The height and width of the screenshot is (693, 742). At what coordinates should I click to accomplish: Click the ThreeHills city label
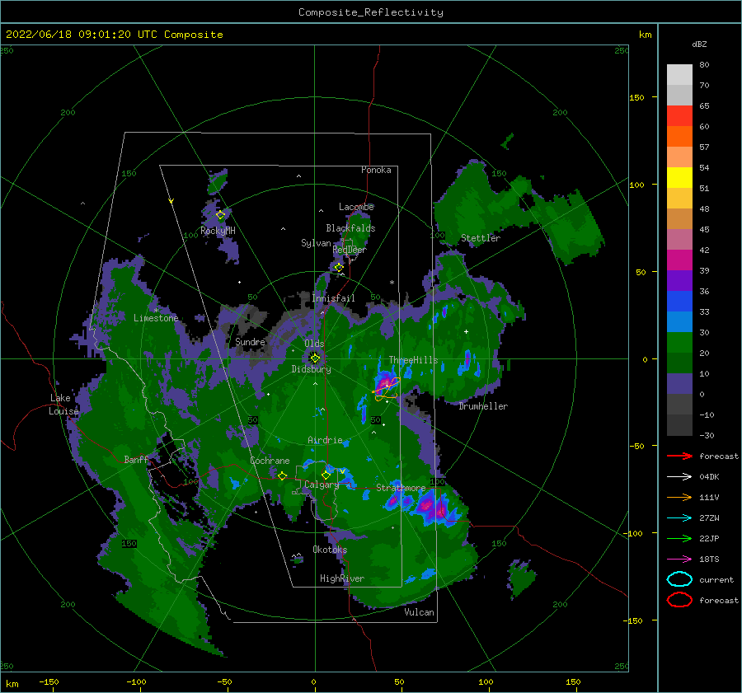[x=413, y=360]
